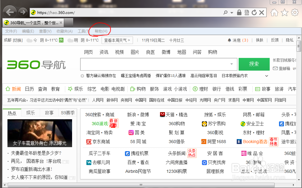Click hot-search settings gear icon

pyautogui.click(x=82, y=76)
